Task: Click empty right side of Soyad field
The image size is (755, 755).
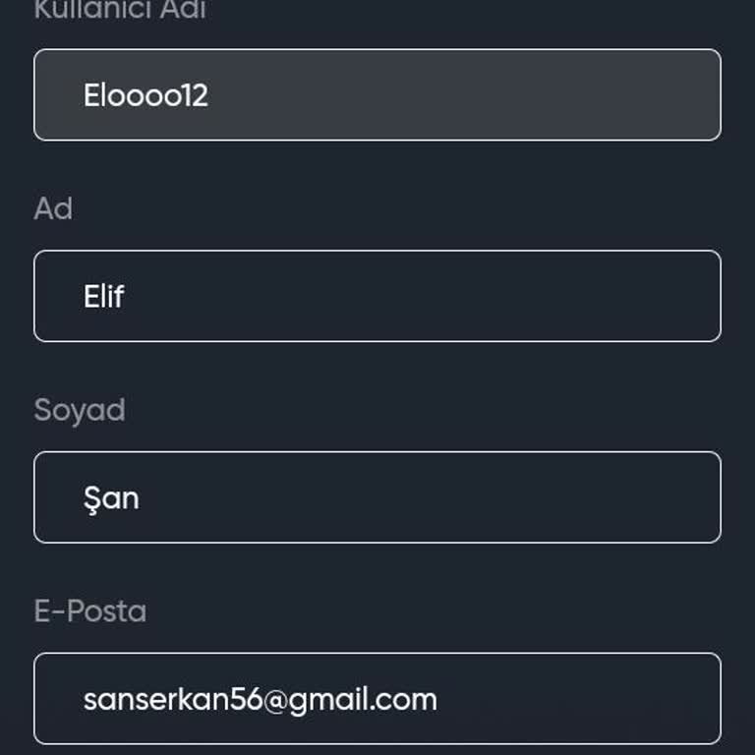Action: pyautogui.click(x=590, y=497)
